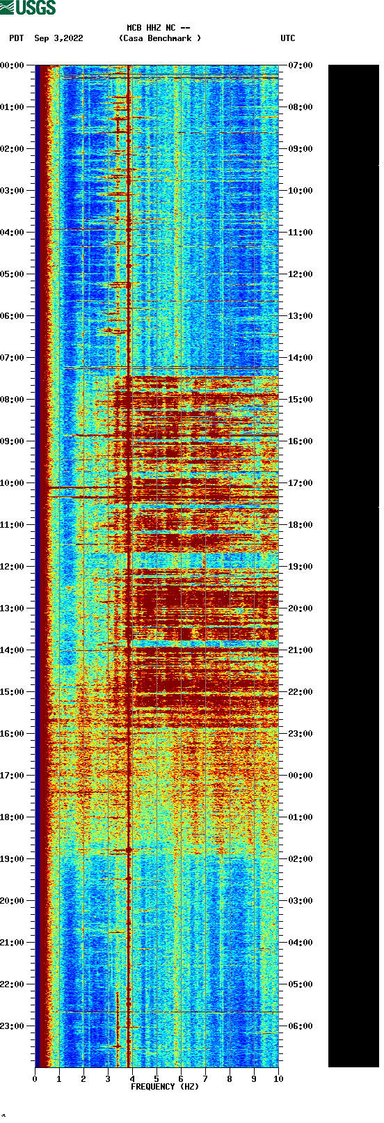Click the UTC time label '19:00'
Image resolution: width=384 pixels, height=1123 pixels.
(301, 567)
